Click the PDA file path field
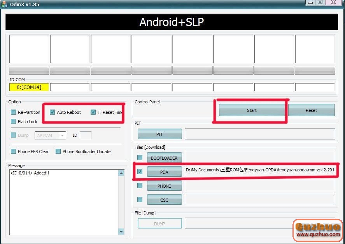The image size is (345, 244). point(260,171)
